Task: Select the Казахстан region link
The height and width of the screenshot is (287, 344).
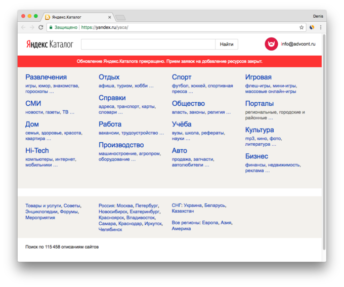Action: (x=183, y=211)
